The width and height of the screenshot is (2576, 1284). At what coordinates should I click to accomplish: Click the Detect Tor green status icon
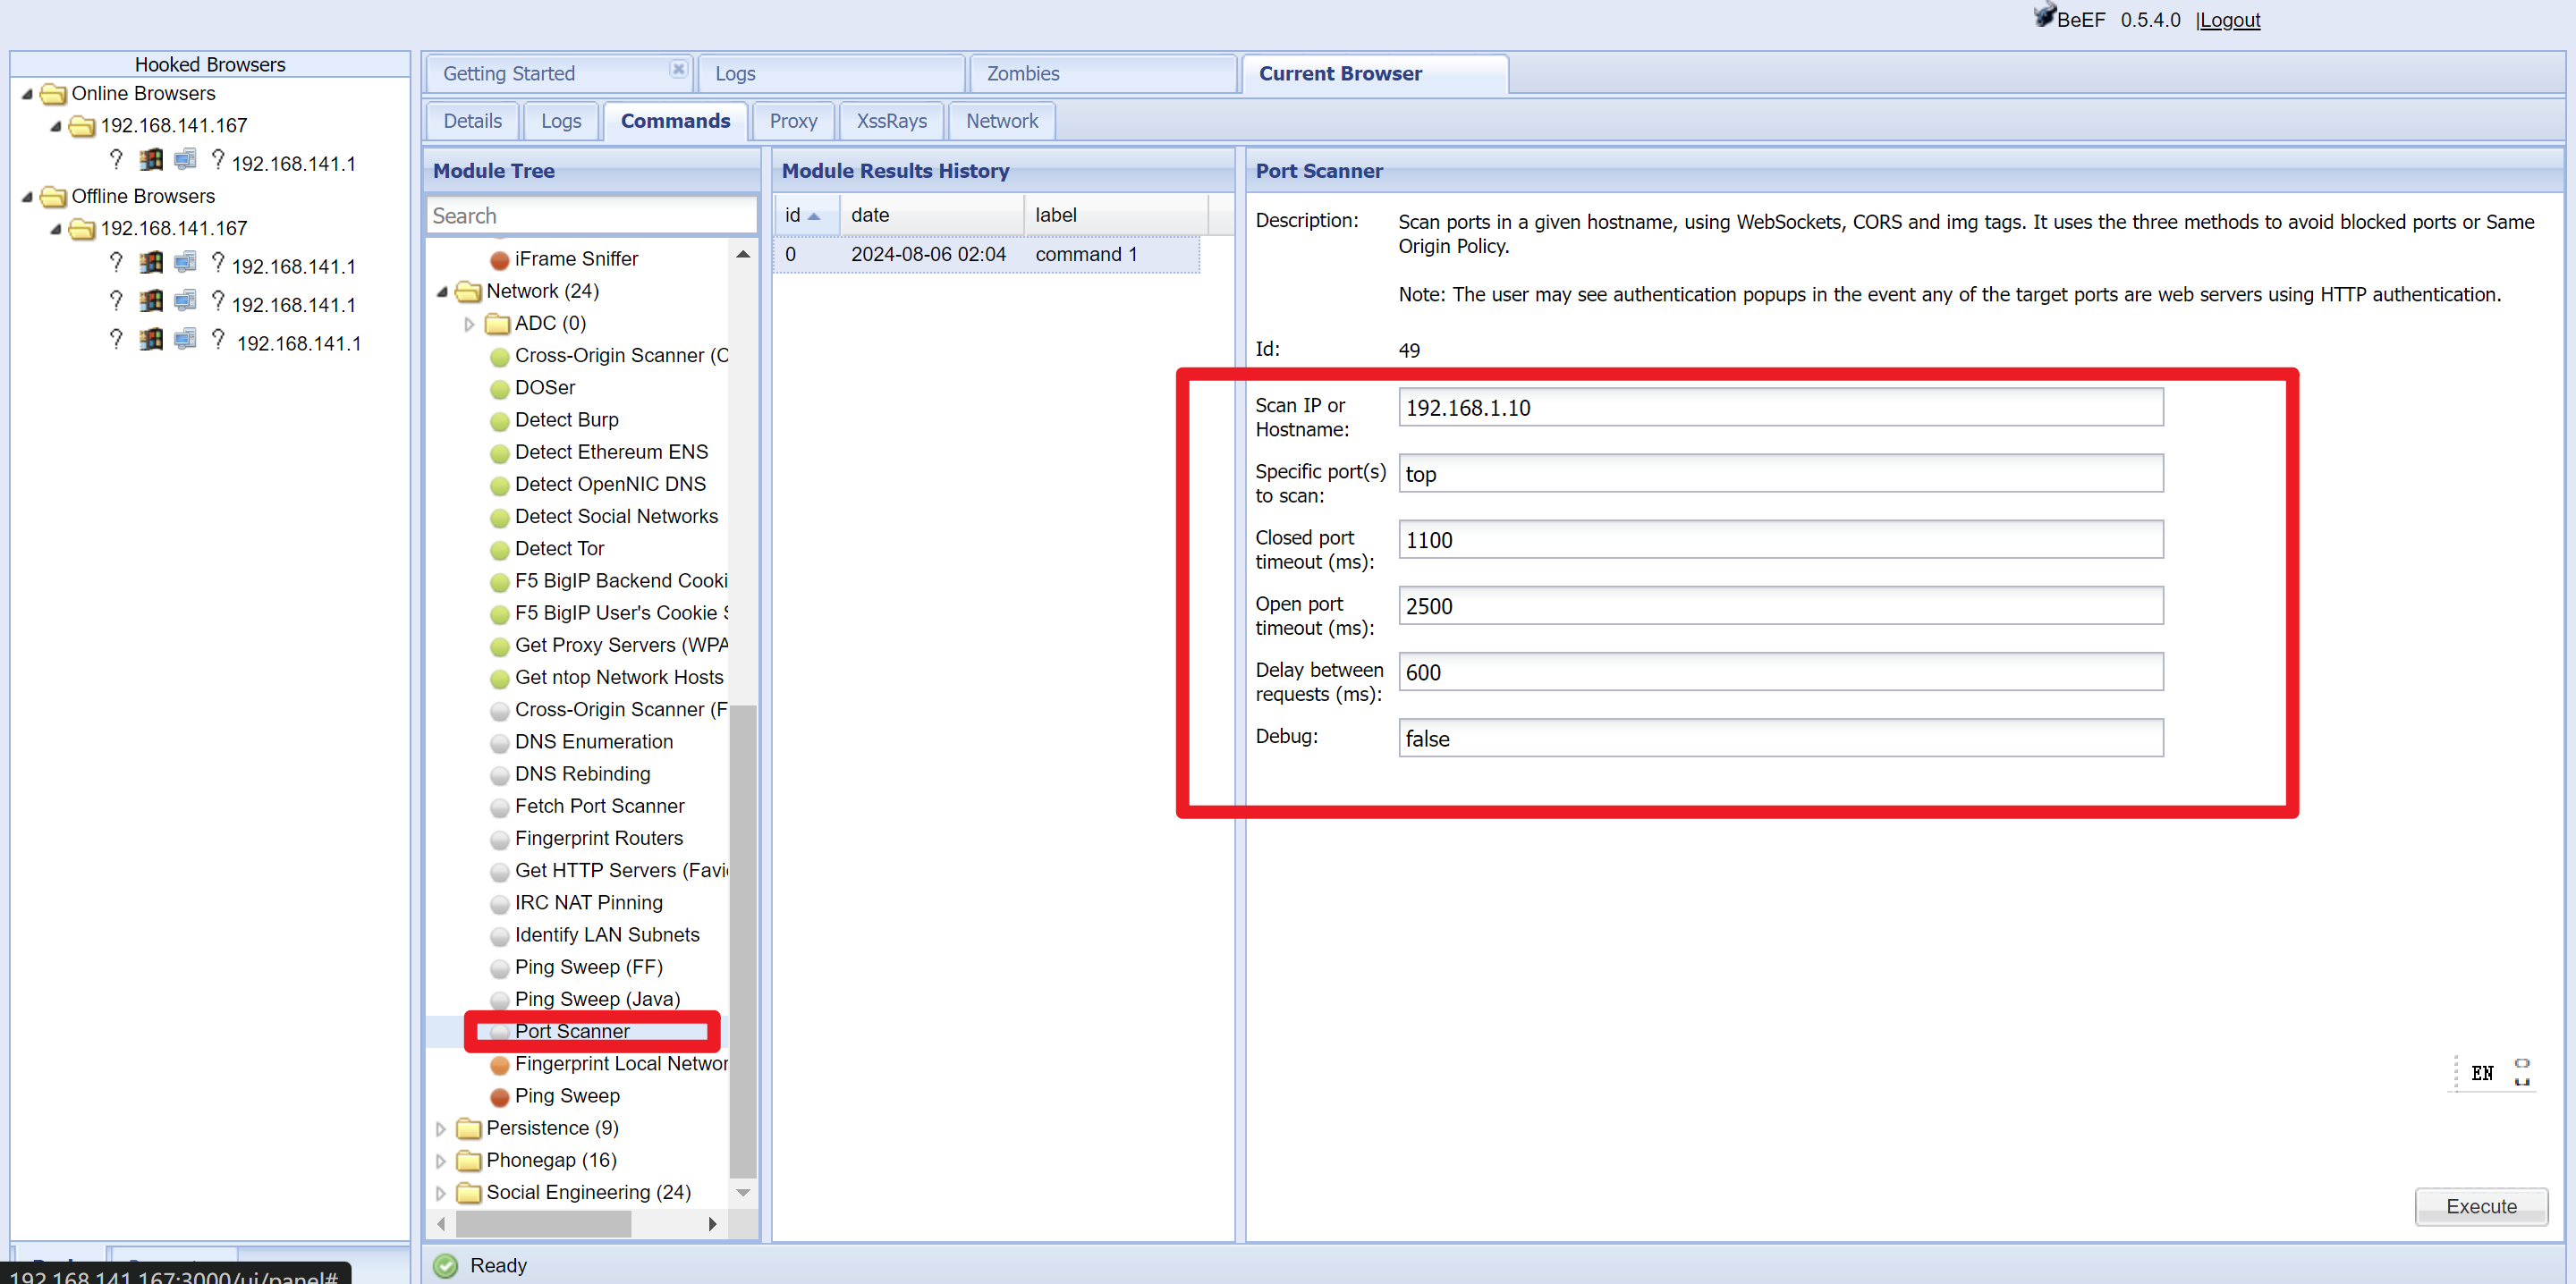[x=499, y=550]
